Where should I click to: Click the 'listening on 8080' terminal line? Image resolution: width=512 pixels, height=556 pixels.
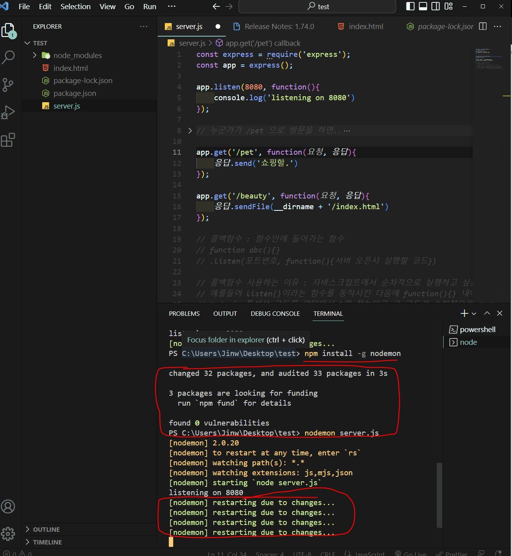click(x=206, y=492)
